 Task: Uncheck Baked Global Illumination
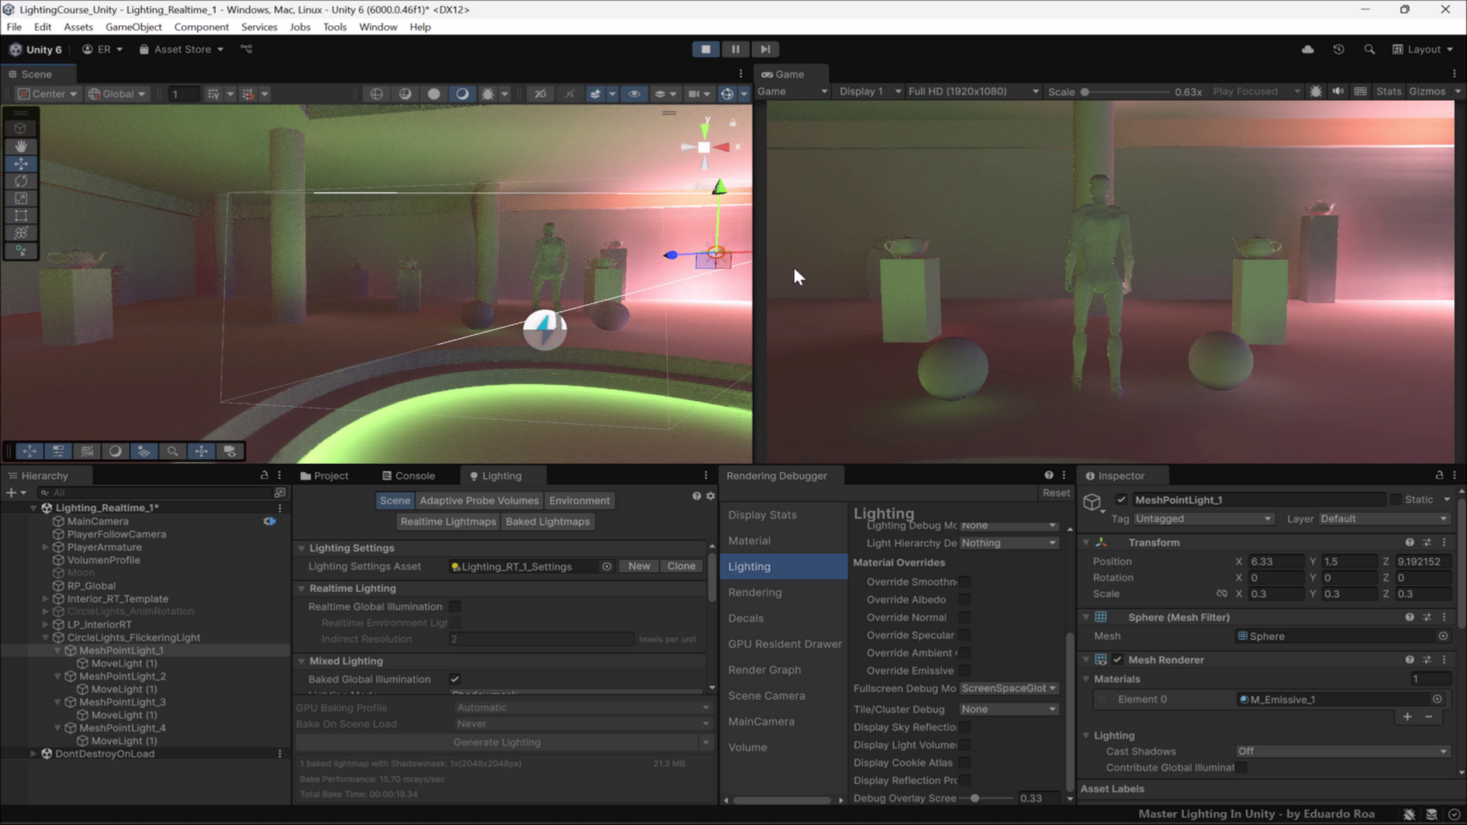(x=455, y=679)
